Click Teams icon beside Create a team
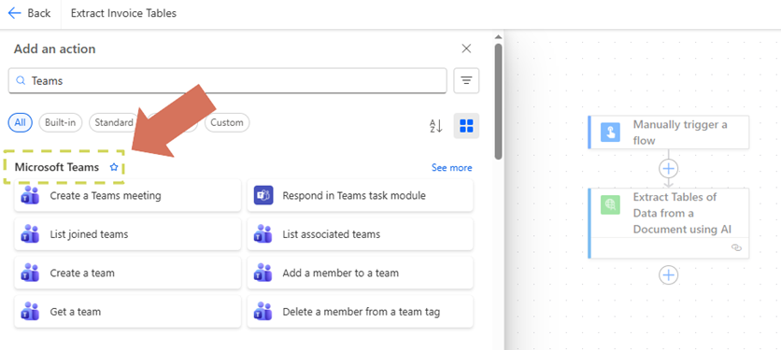781x350 pixels. [x=30, y=273]
